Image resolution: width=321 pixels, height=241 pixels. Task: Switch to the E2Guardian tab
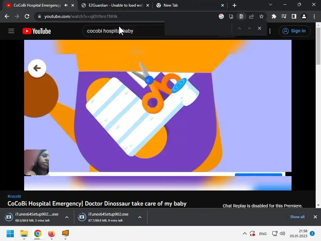[x=115, y=5]
